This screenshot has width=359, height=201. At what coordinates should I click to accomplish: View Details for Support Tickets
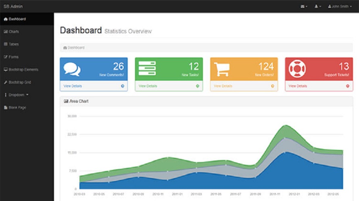pyautogui.click(x=298, y=86)
